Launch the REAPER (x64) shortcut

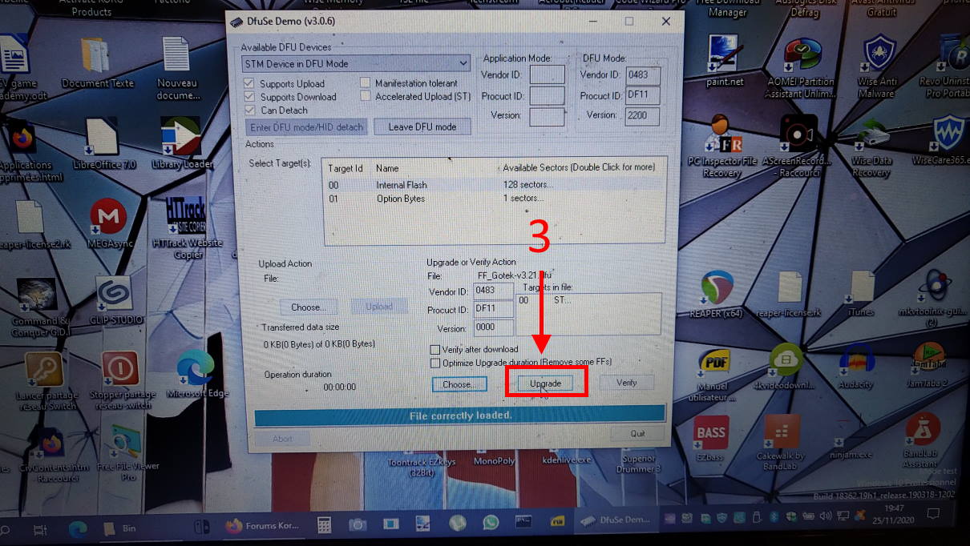(x=716, y=295)
